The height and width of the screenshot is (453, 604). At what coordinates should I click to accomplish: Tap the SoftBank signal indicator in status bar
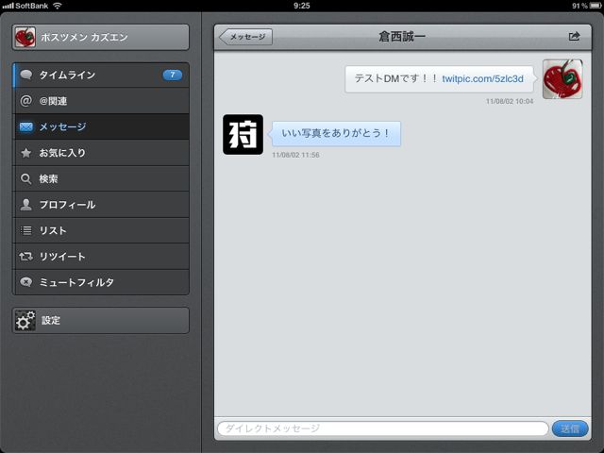25,6
